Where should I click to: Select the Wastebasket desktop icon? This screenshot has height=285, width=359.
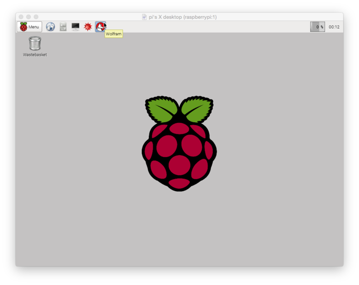coord(35,47)
